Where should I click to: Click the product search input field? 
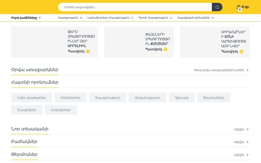(135, 7)
